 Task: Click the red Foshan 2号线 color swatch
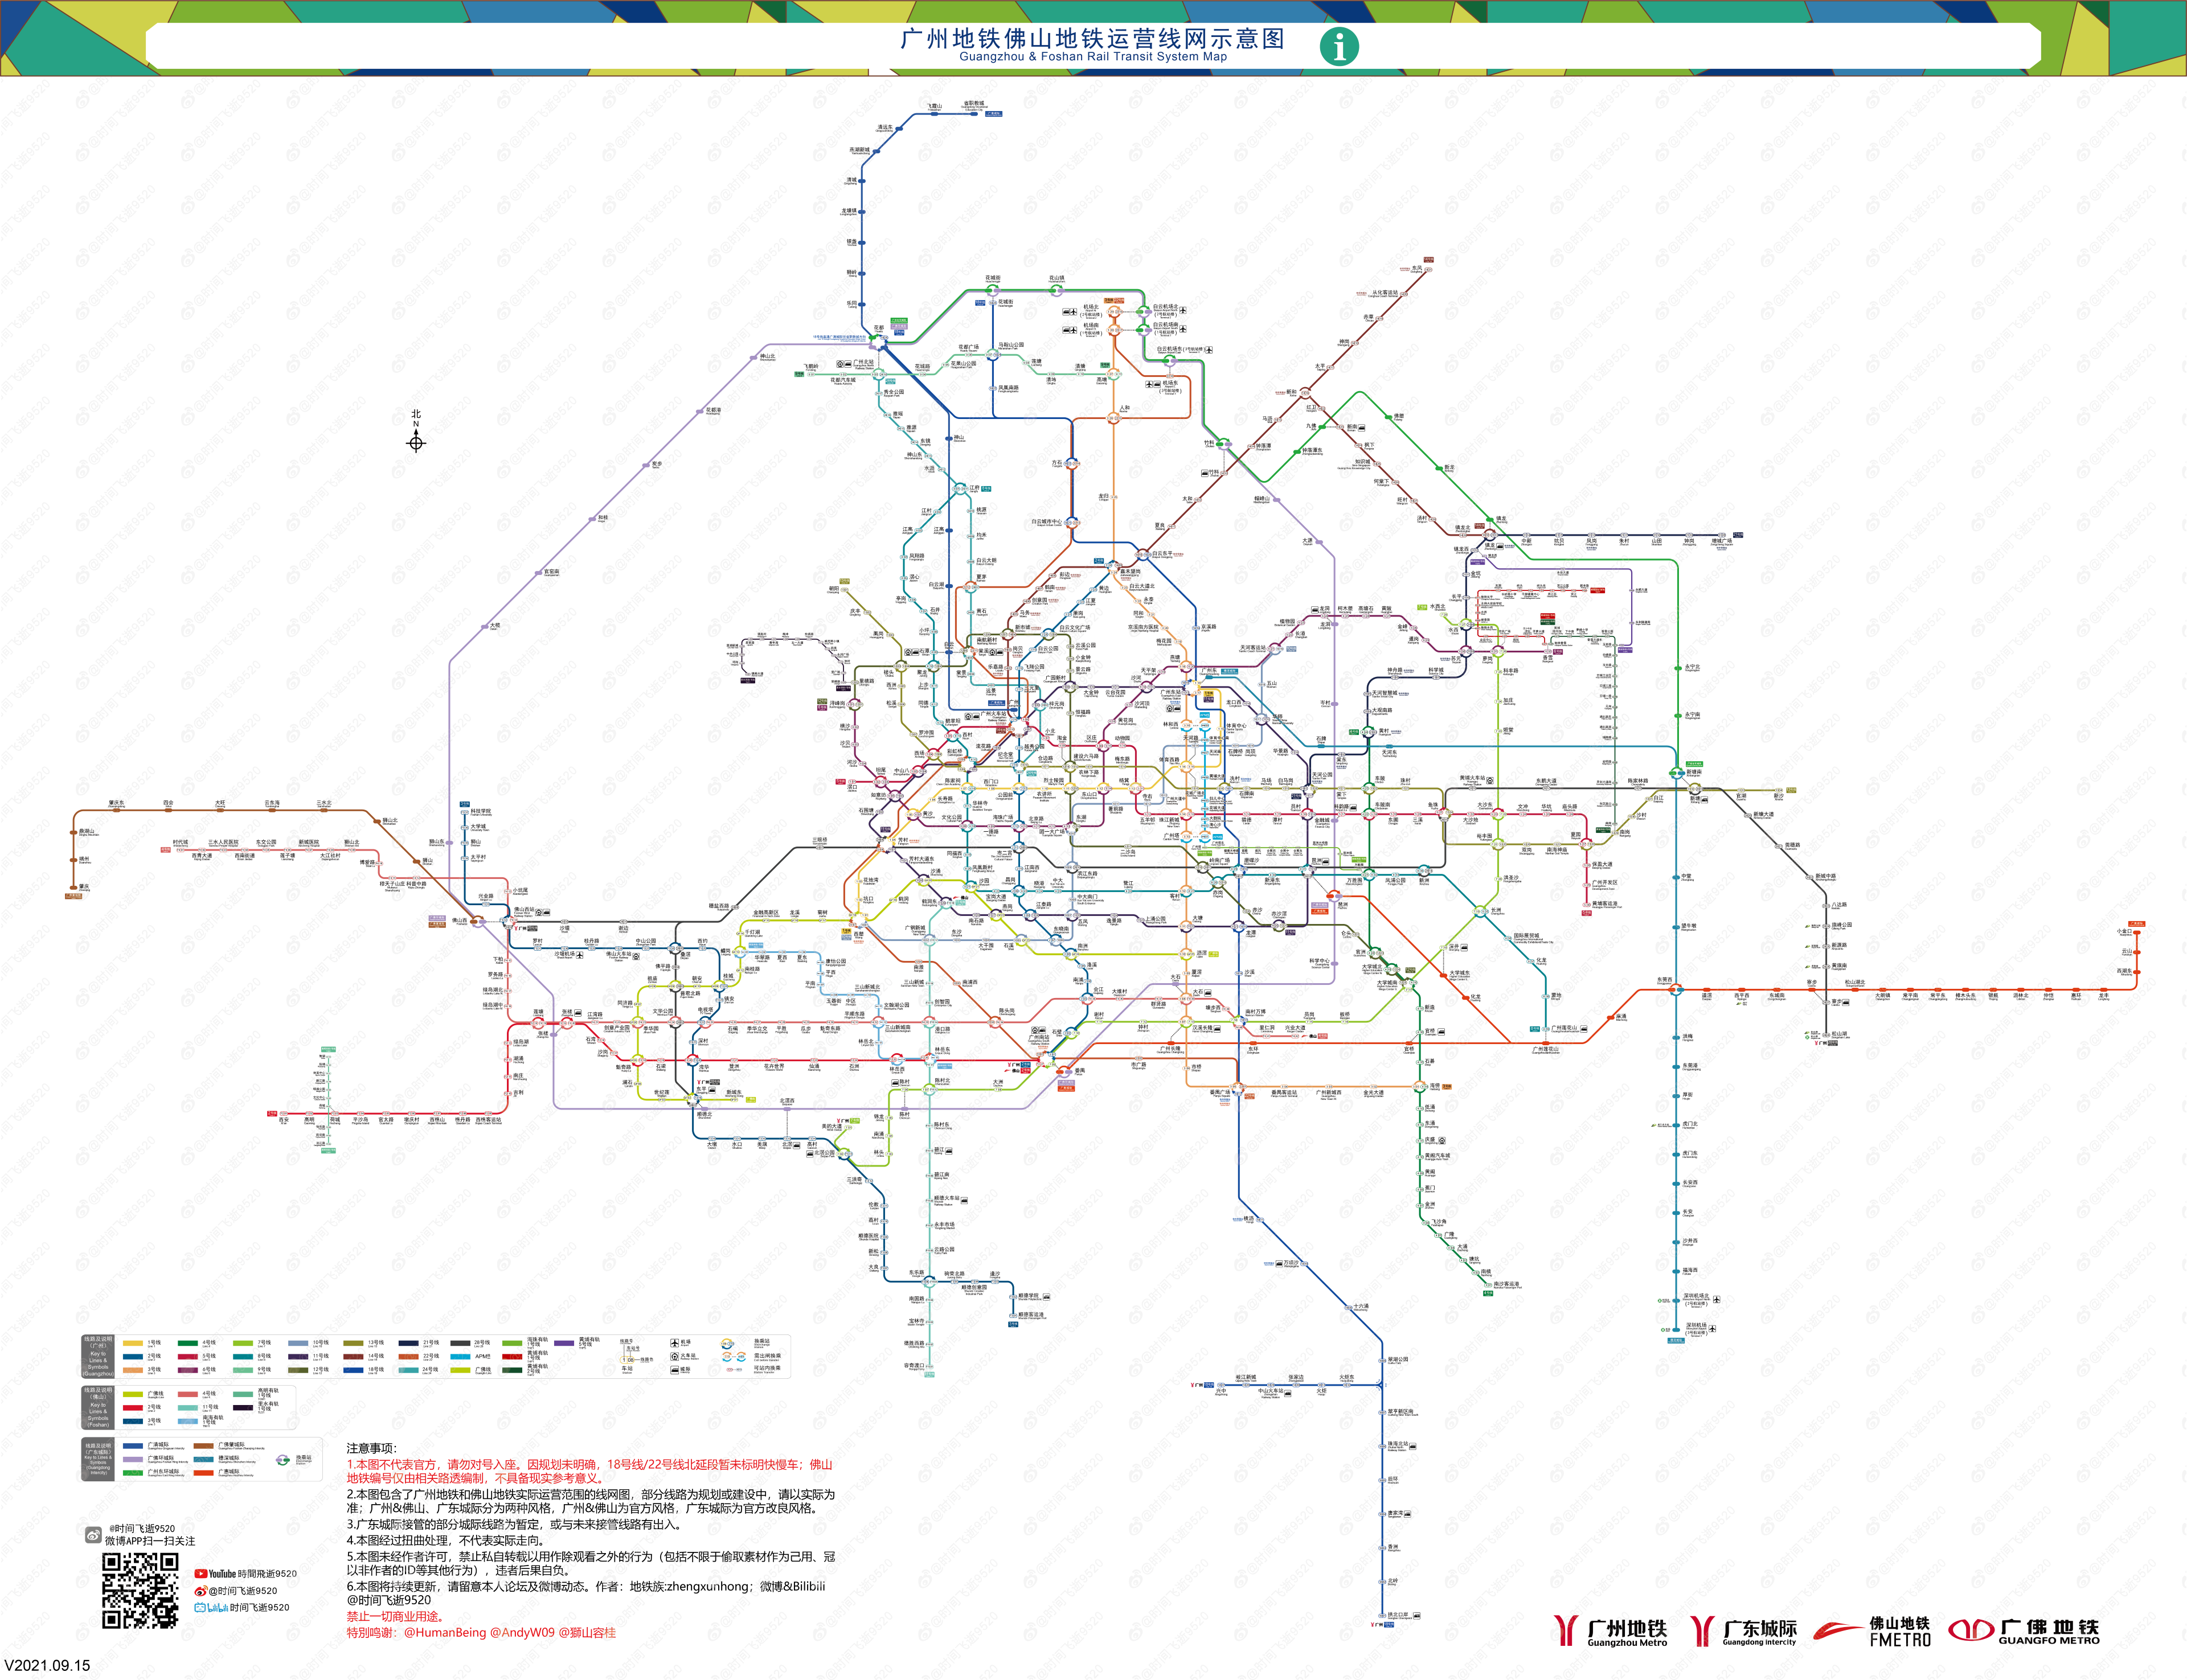(133, 1408)
